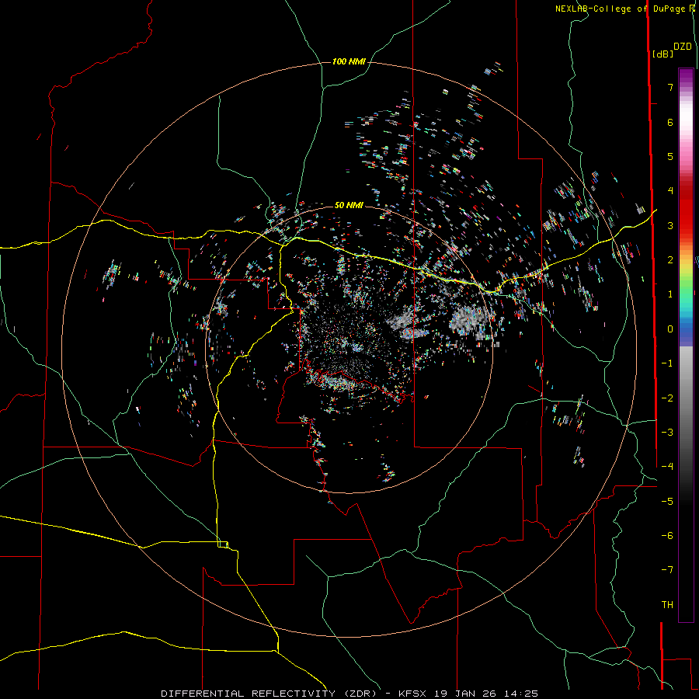699x699 pixels.
Task: Click the 5 value on color scale
Action: [670, 156]
